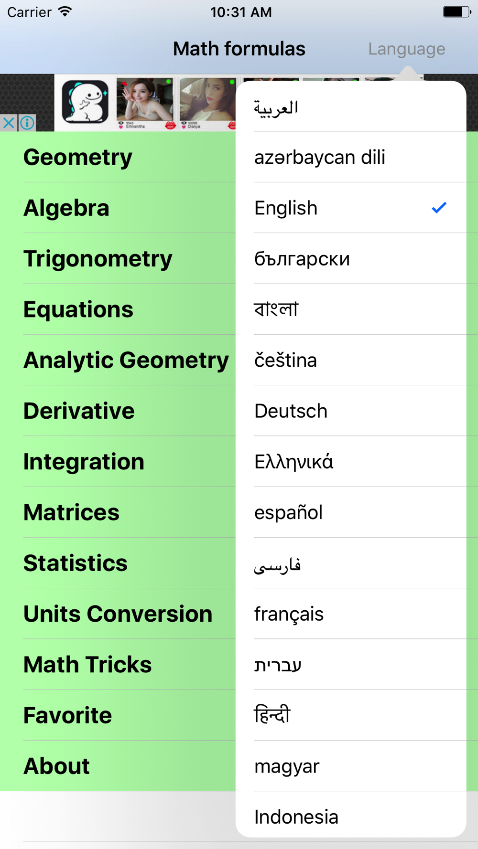Tap the ad info icon
This screenshot has width=478, height=849.
[27, 123]
